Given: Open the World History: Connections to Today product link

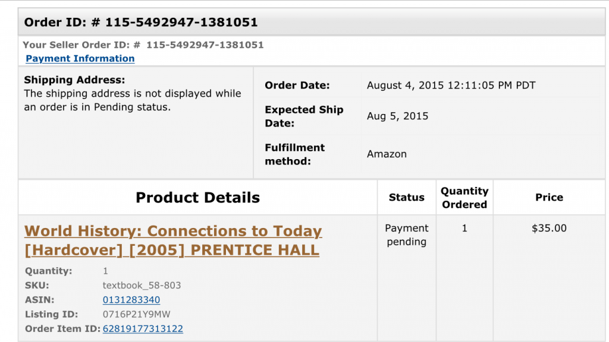Looking at the screenshot, I should (173, 240).
